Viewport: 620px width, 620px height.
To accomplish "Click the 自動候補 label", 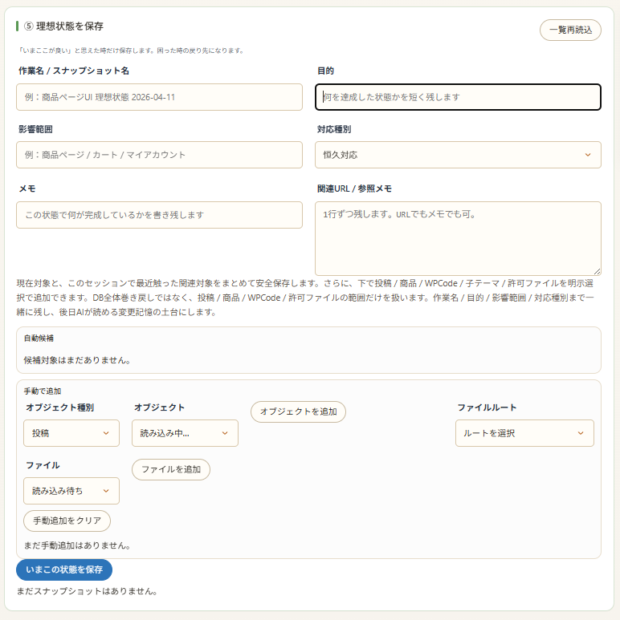I will point(39,338).
